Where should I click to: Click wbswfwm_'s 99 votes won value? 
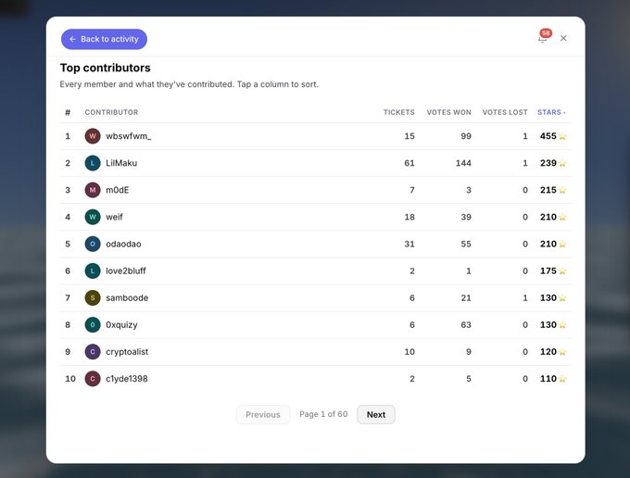point(466,136)
